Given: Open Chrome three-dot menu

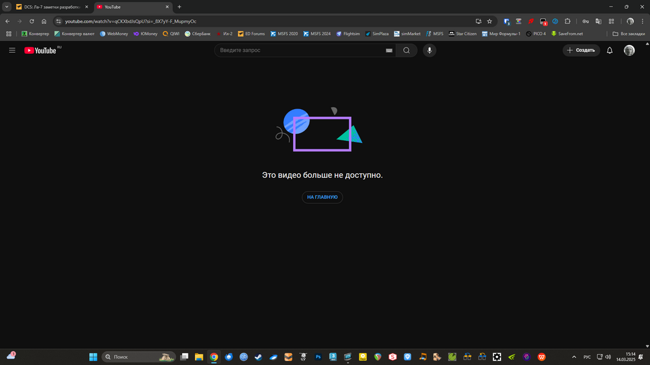Looking at the screenshot, I should pos(643,21).
